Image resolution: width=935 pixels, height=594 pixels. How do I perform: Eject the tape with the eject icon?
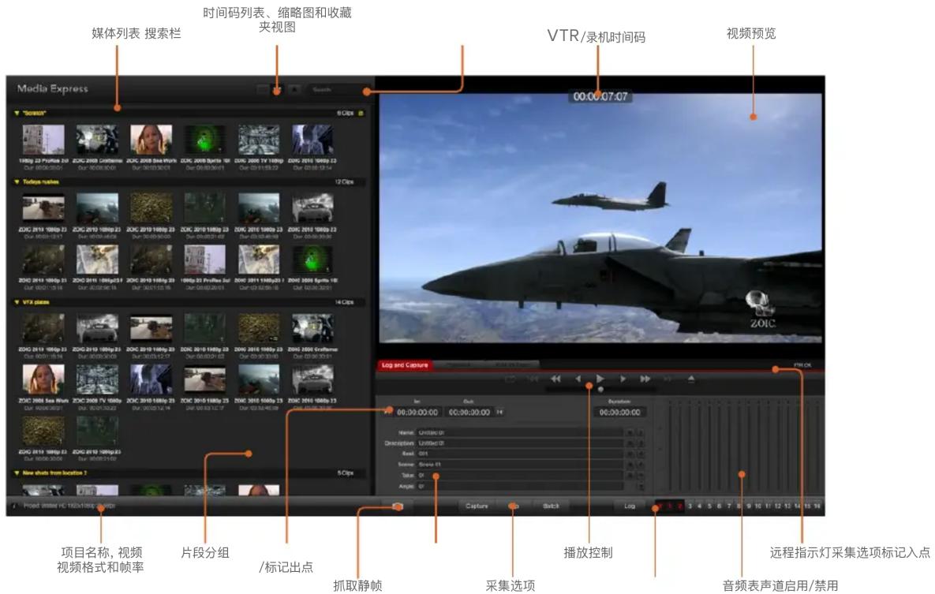(x=692, y=379)
